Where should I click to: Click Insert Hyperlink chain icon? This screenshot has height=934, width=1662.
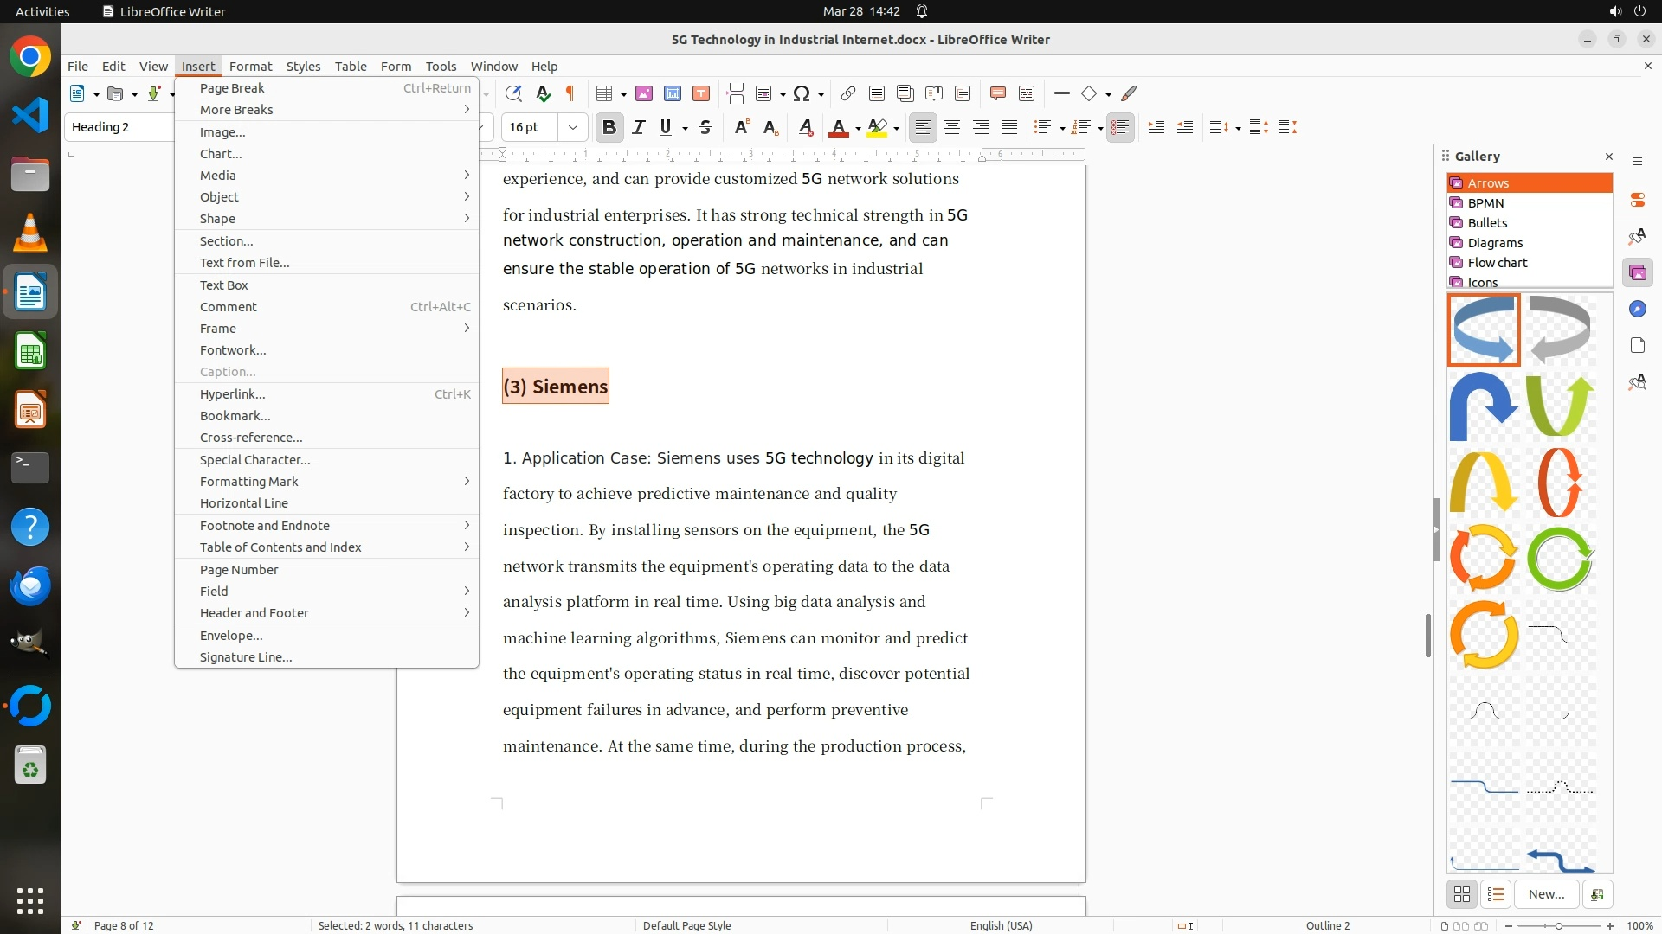[x=848, y=93]
